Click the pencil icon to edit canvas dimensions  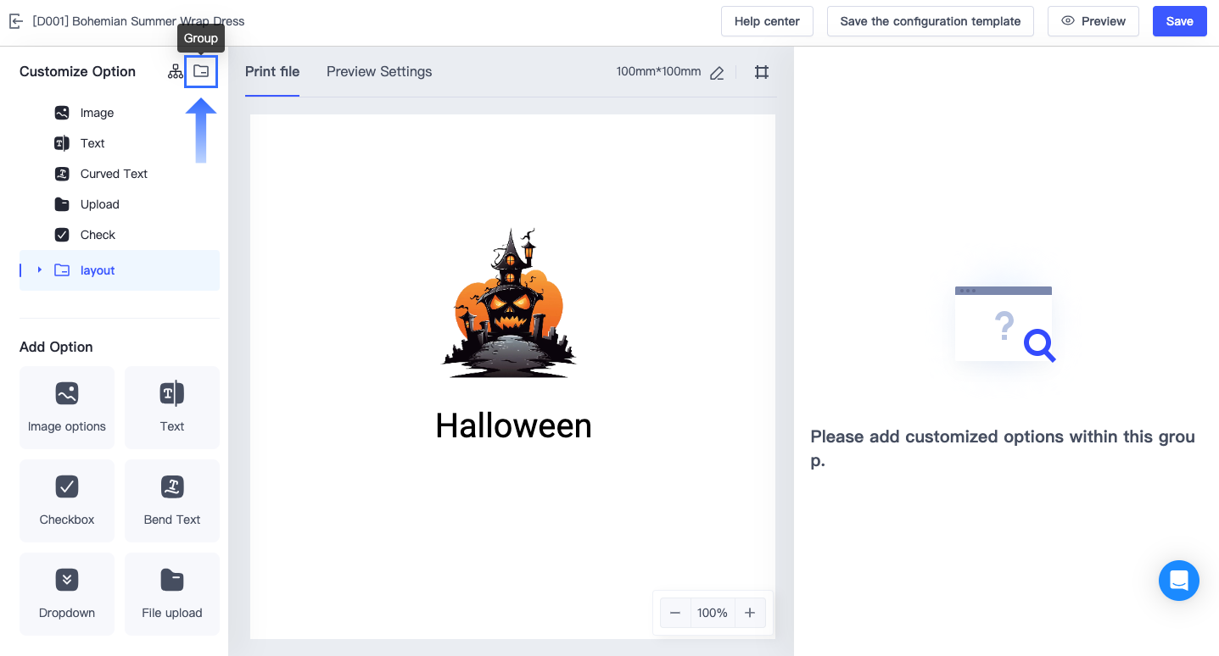pos(716,72)
